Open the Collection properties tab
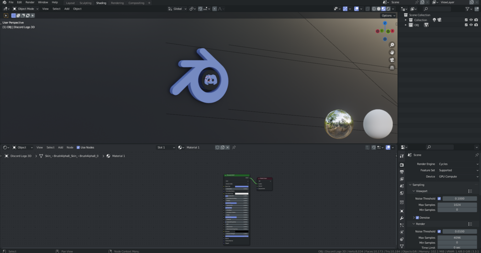This screenshot has width=481, height=253. tap(402, 202)
